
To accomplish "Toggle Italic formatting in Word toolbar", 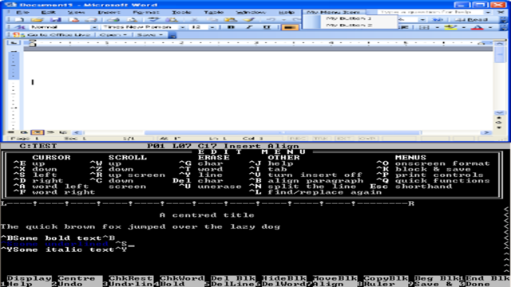I will point(249,27).
